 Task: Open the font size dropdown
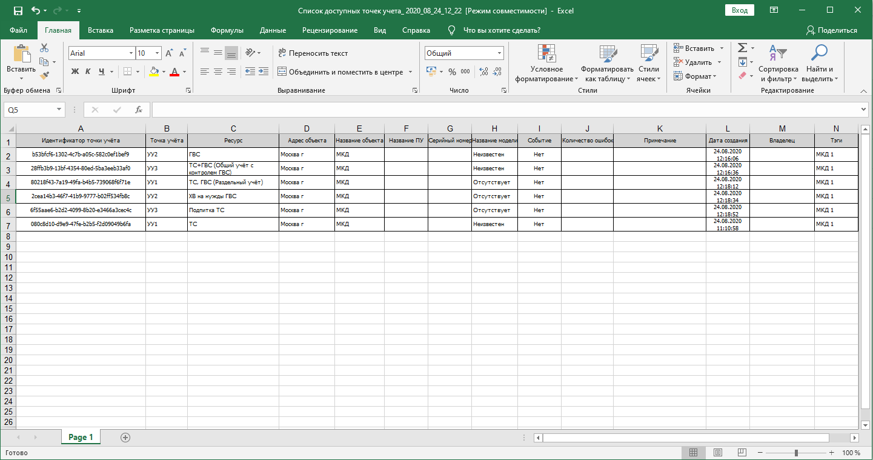[x=158, y=53]
